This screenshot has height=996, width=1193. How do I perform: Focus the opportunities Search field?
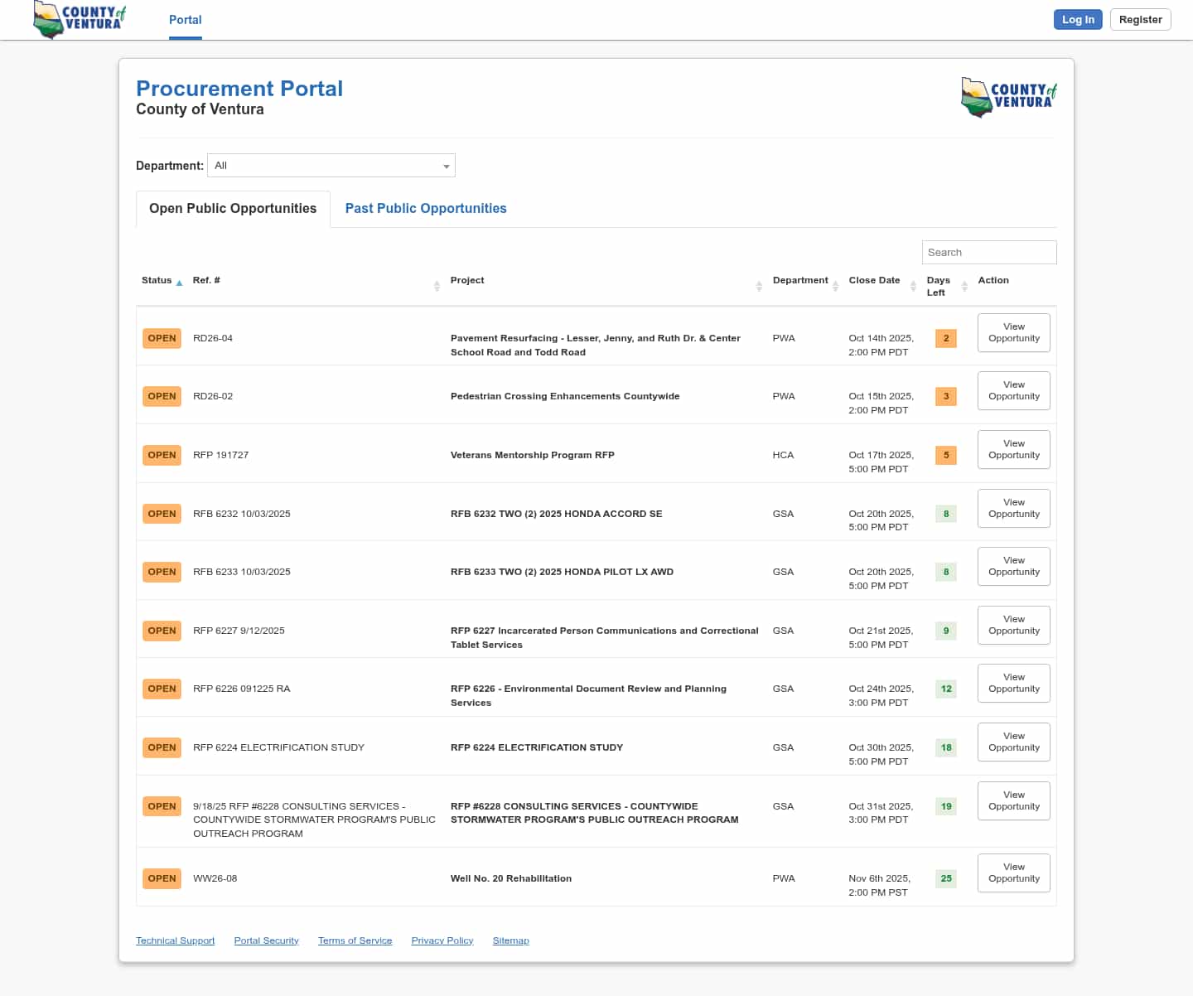(988, 253)
